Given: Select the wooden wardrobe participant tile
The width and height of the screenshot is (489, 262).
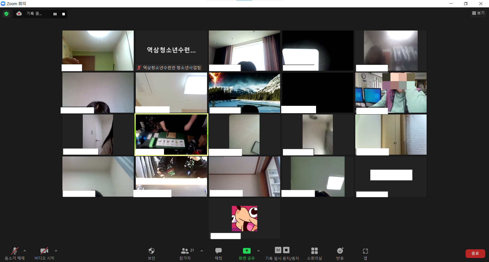Looking at the screenshot, I should coord(391,135).
